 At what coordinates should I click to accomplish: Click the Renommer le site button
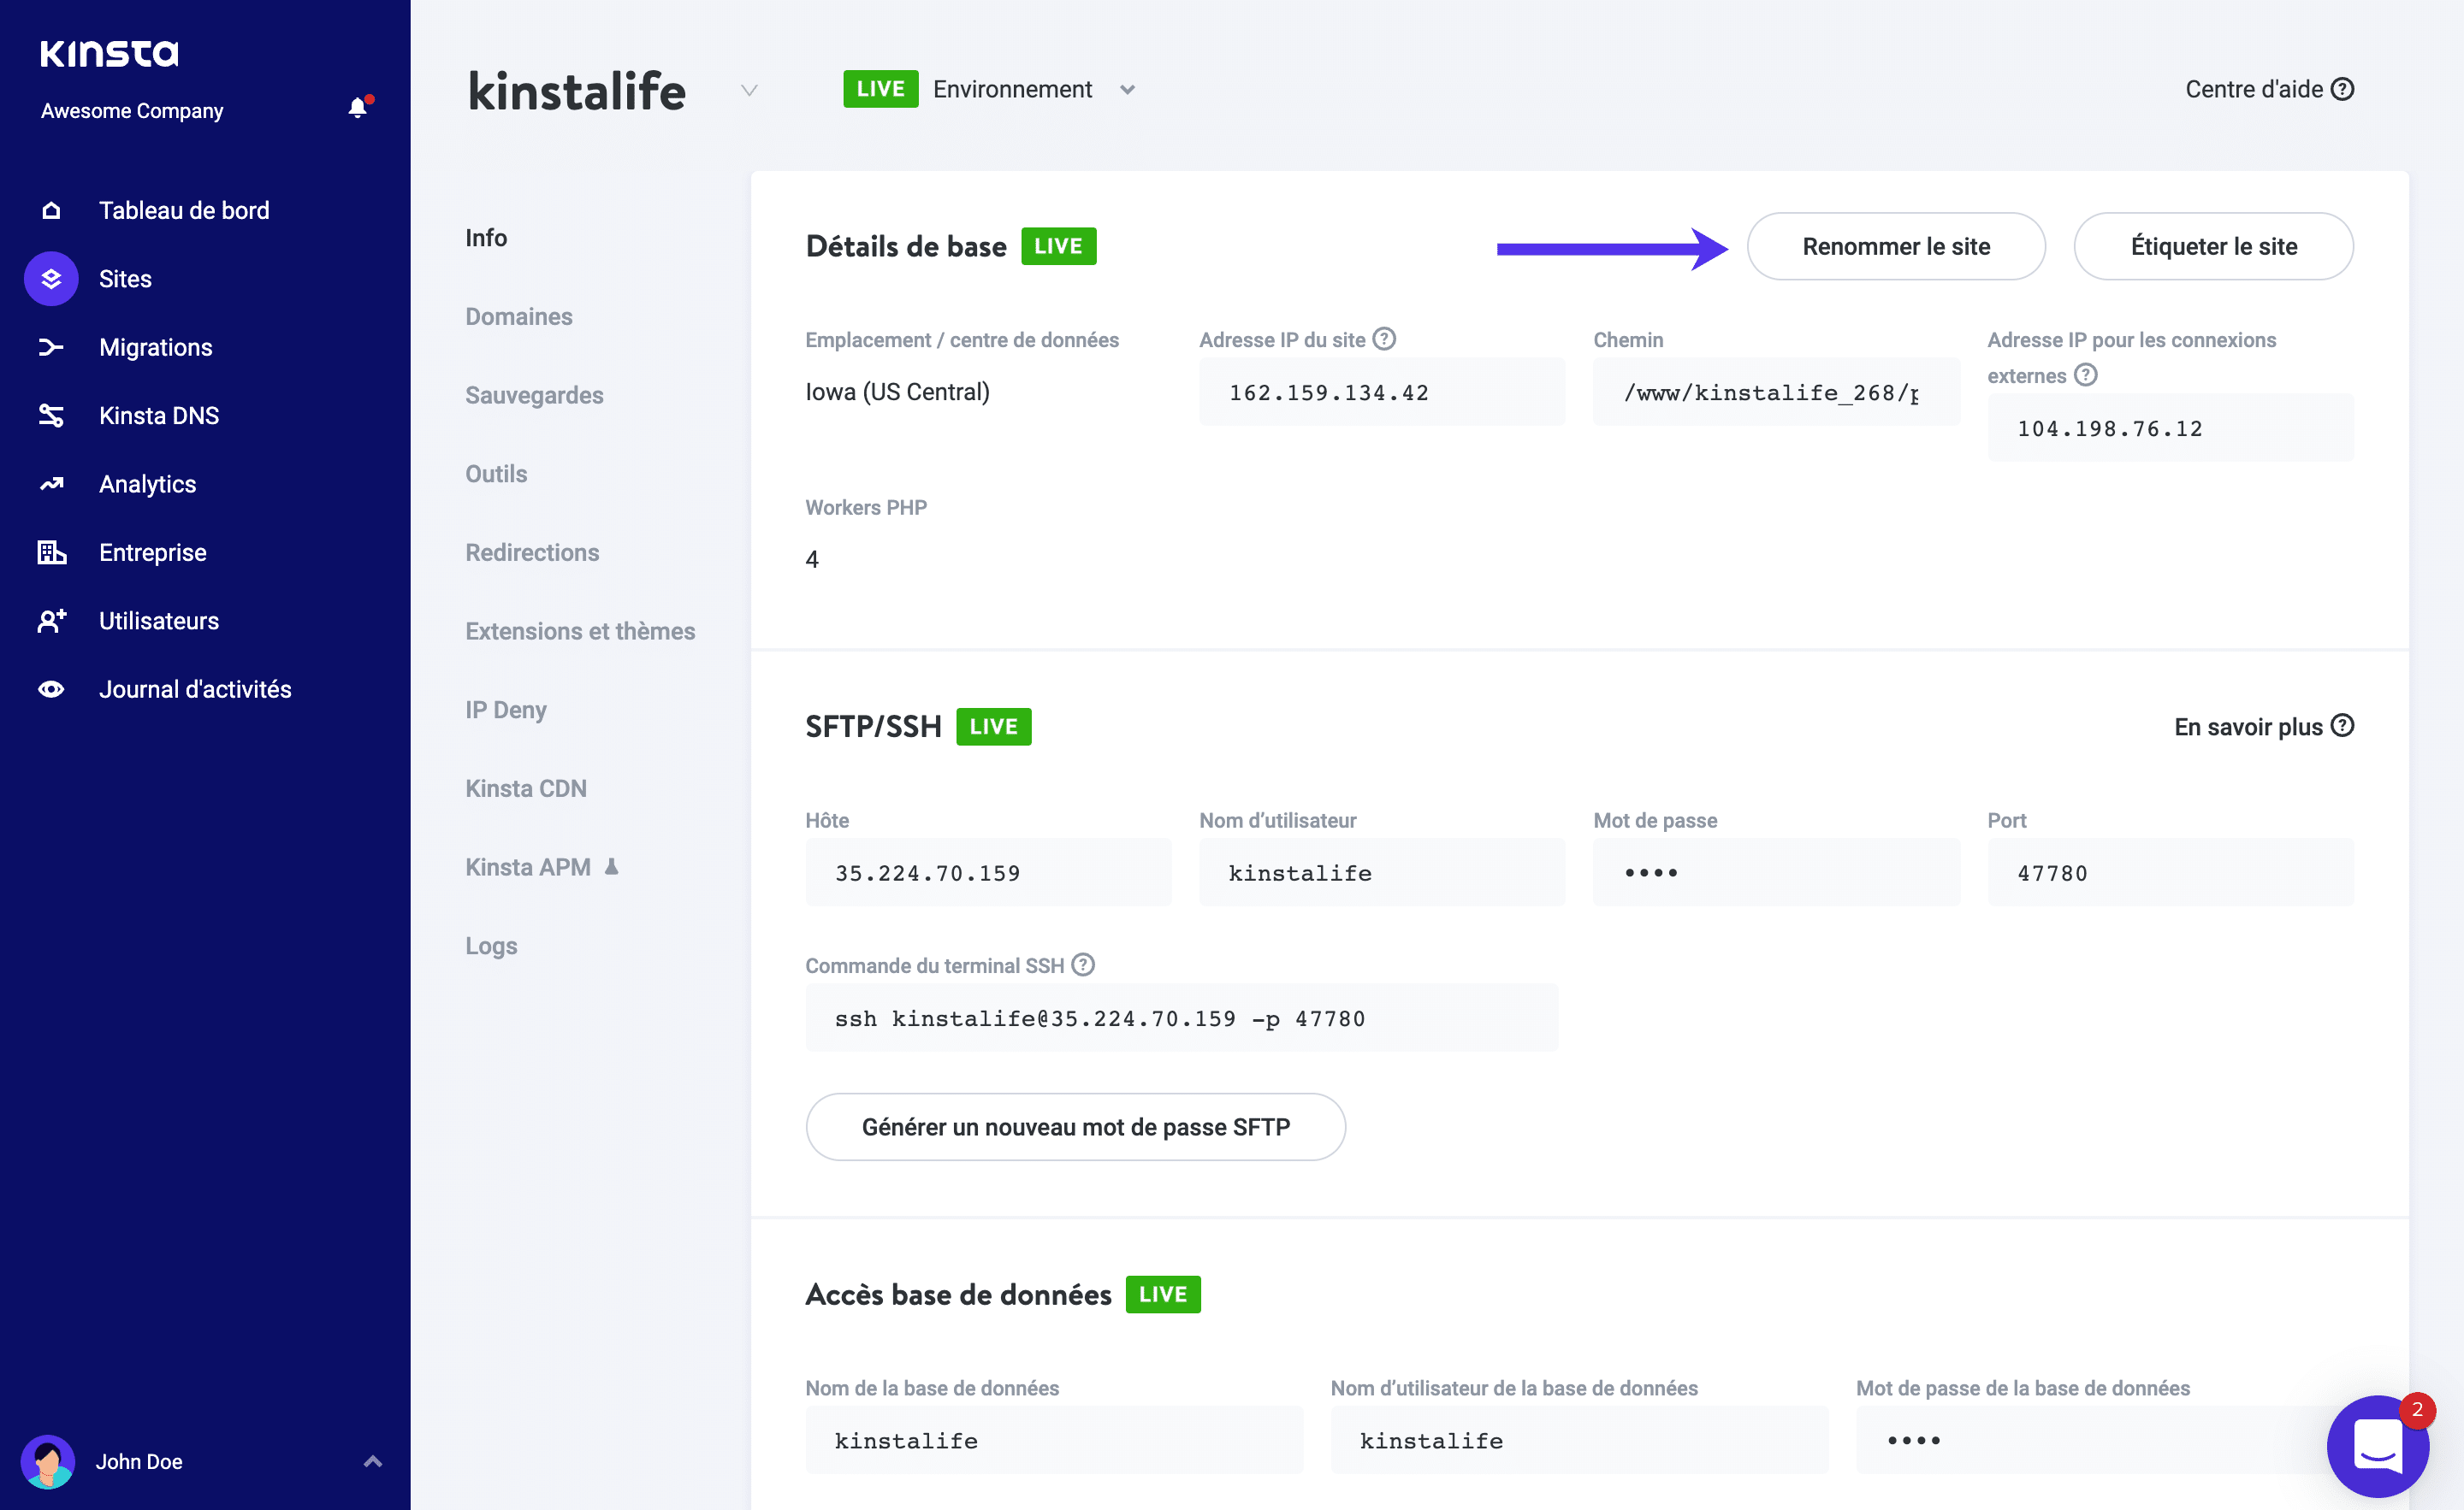coord(1895,246)
